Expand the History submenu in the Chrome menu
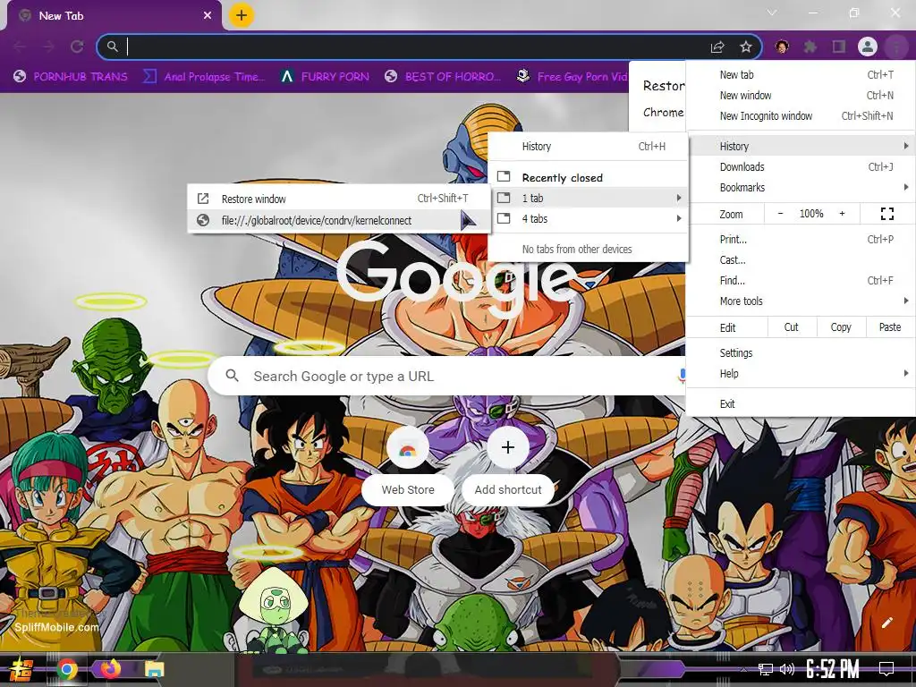Screen dimensions: 916x687 801,146
